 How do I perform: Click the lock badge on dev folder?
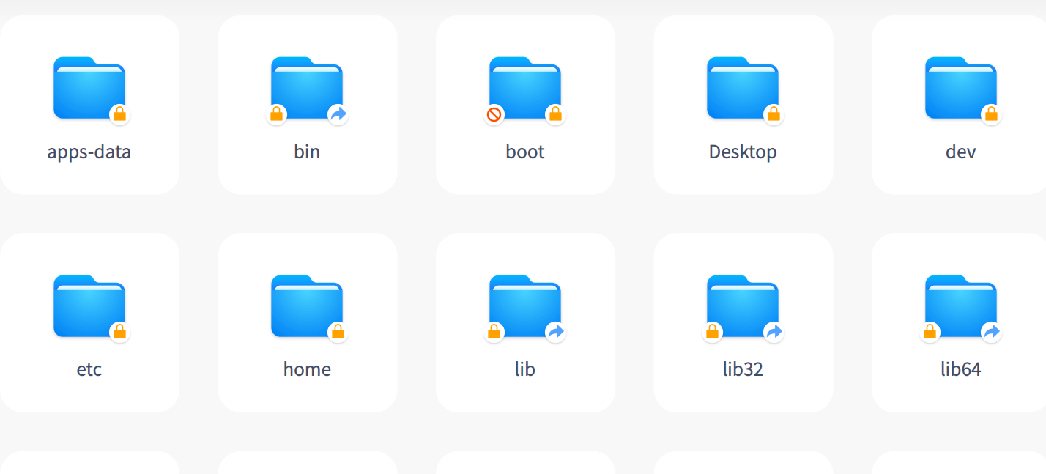tap(991, 114)
